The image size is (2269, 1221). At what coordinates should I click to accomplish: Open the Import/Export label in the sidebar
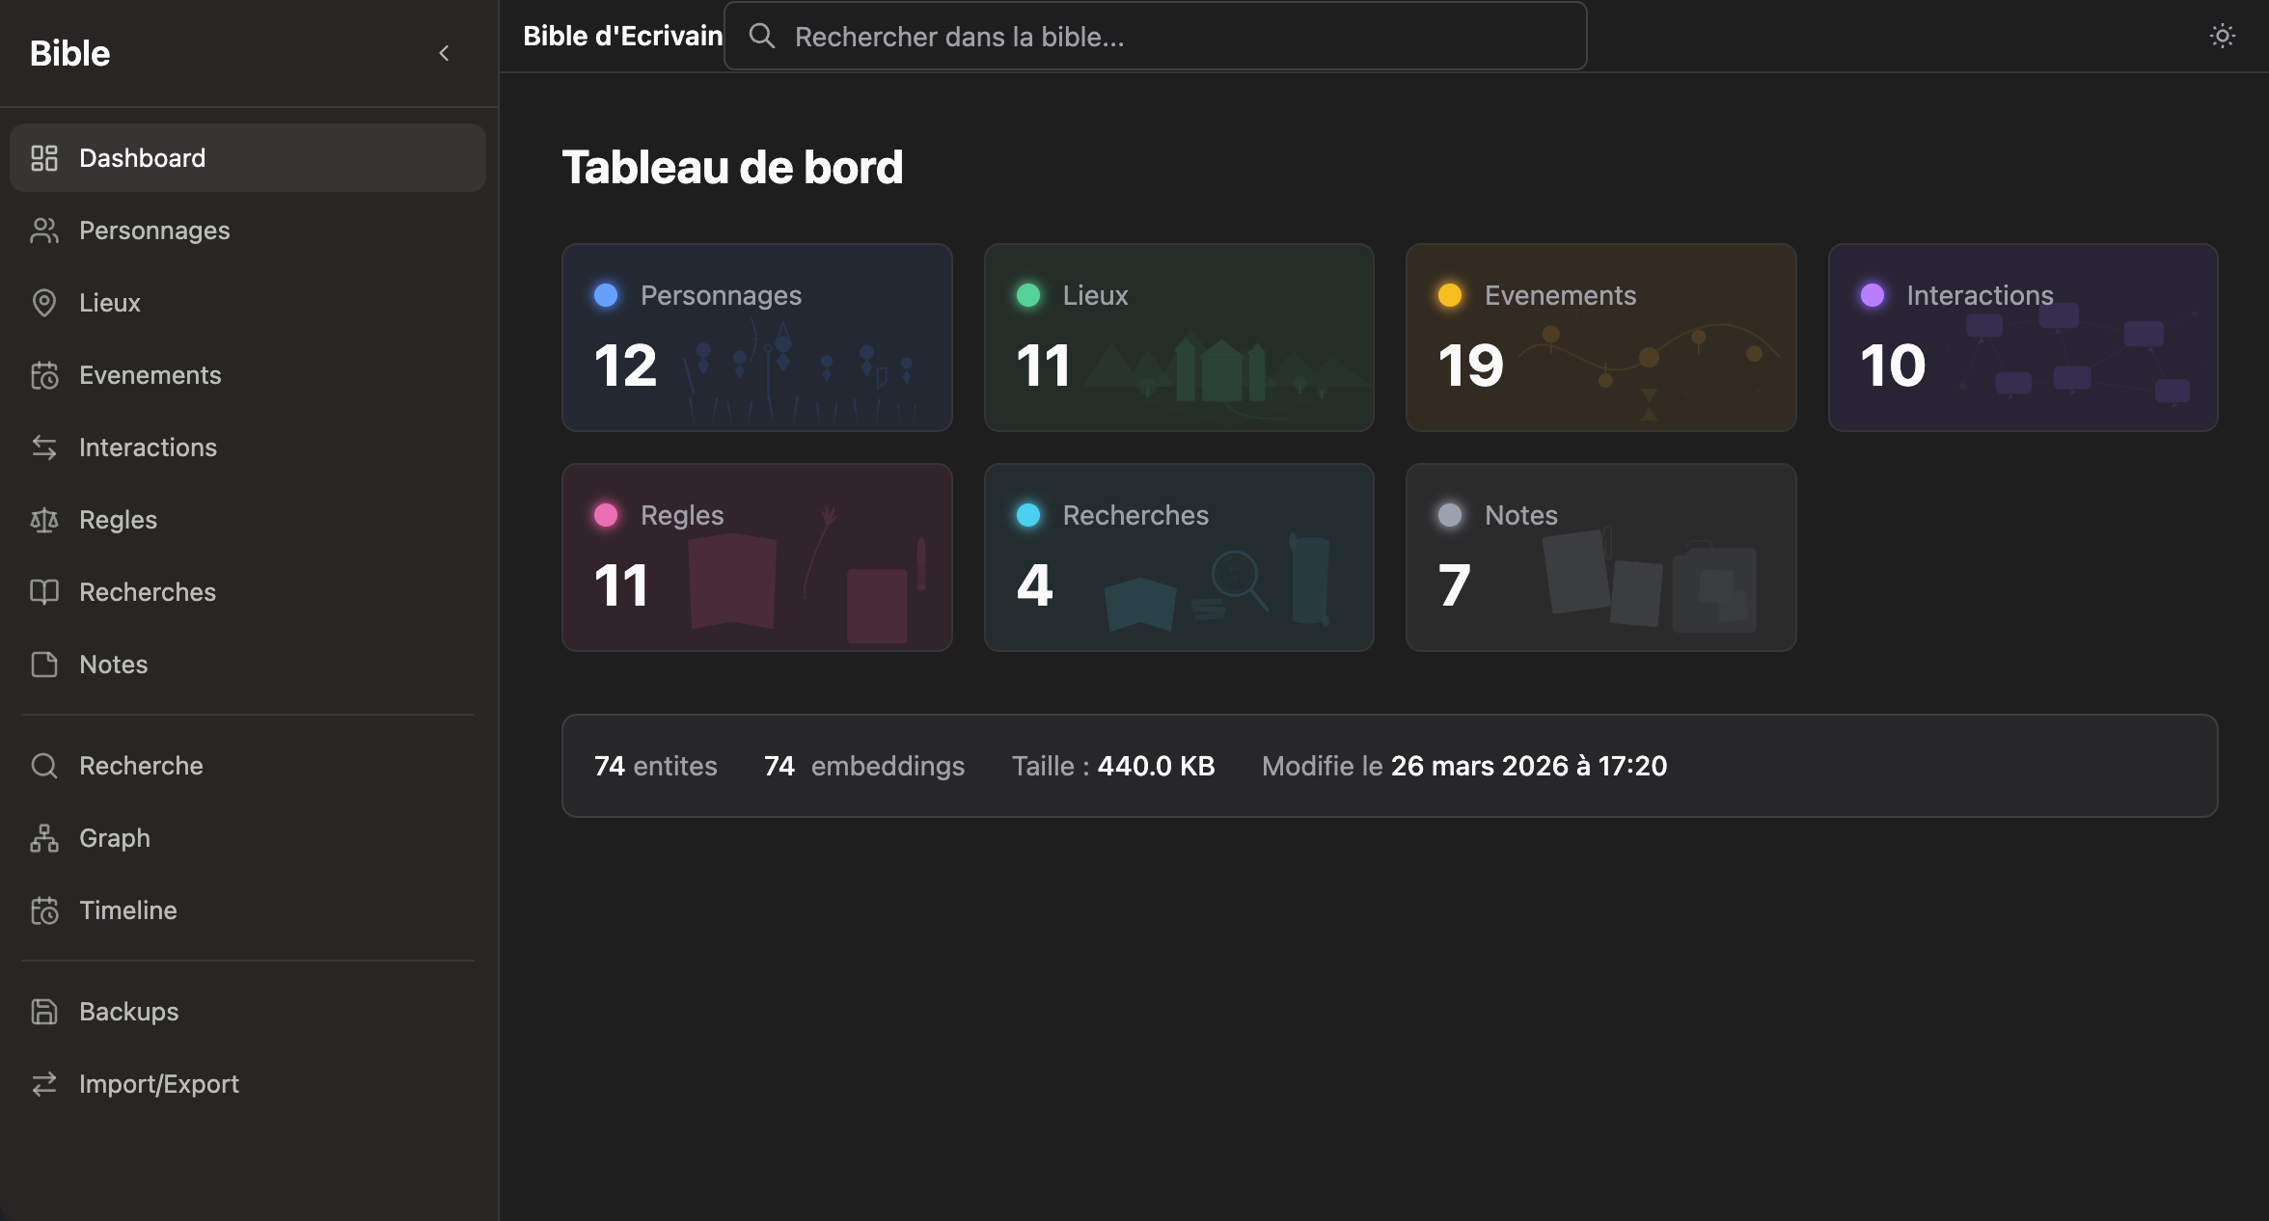159,1084
